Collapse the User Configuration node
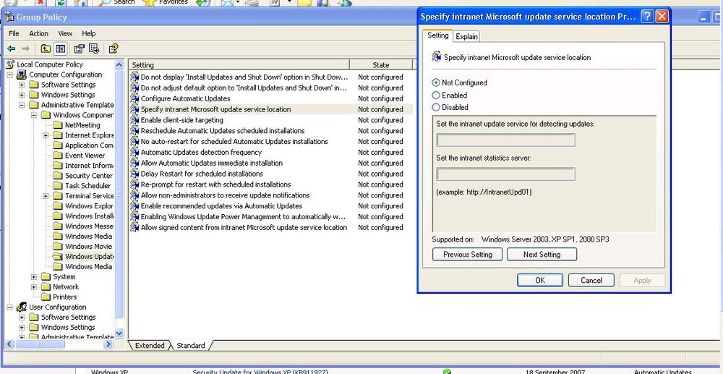The width and height of the screenshot is (723, 374). [9, 307]
